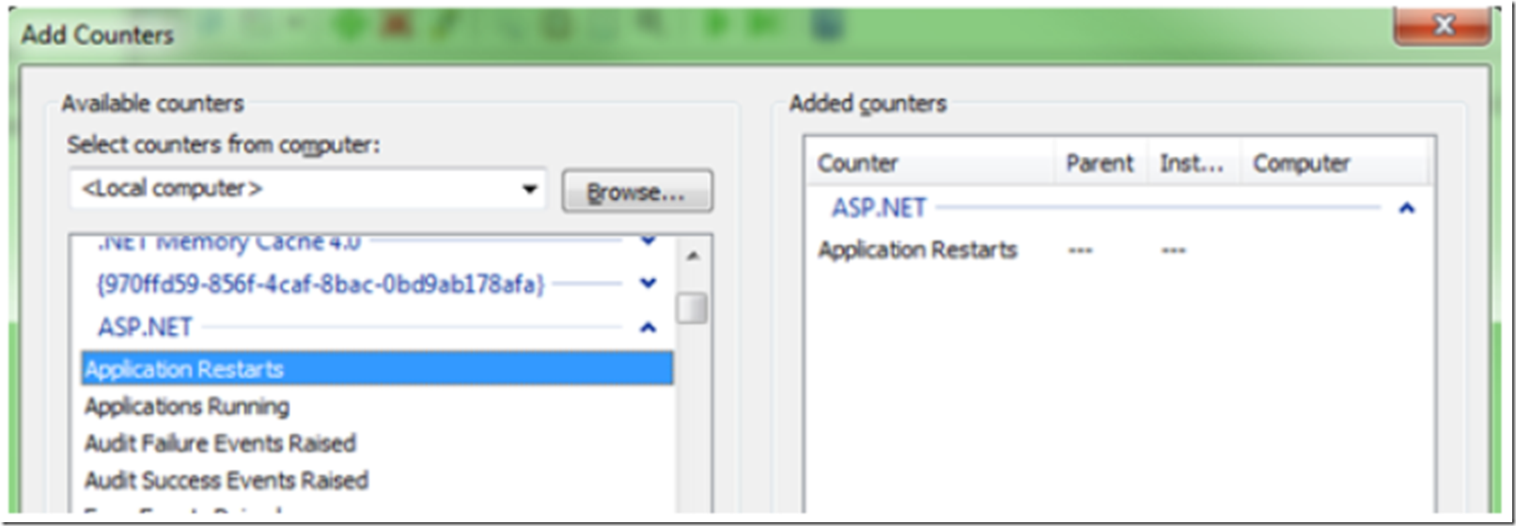Collapse the ASP.NET category in available counters

pos(648,327)
